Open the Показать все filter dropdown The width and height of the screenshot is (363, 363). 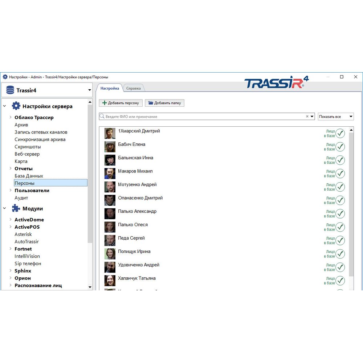click(x=335, y=117)
